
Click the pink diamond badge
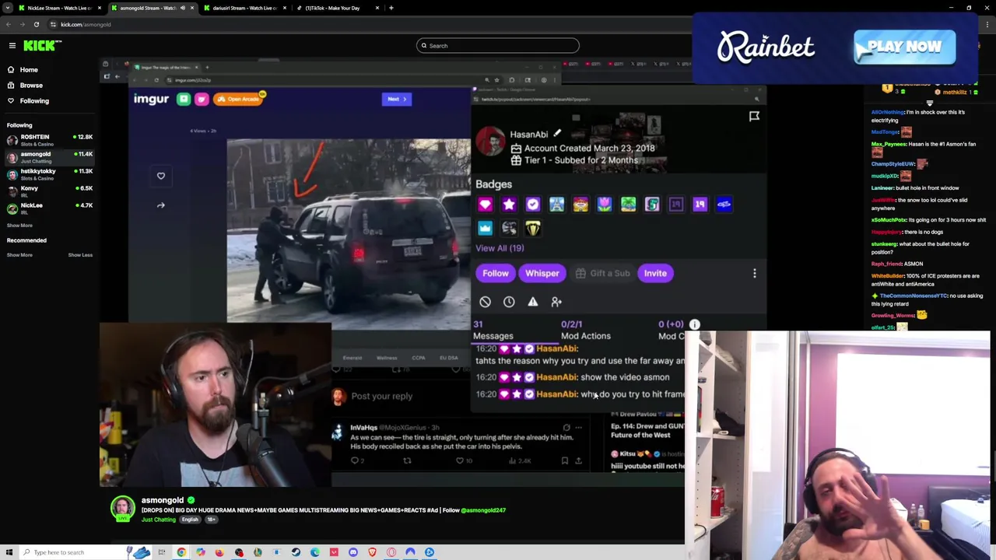pyautogui.click(x=485, y=205)
